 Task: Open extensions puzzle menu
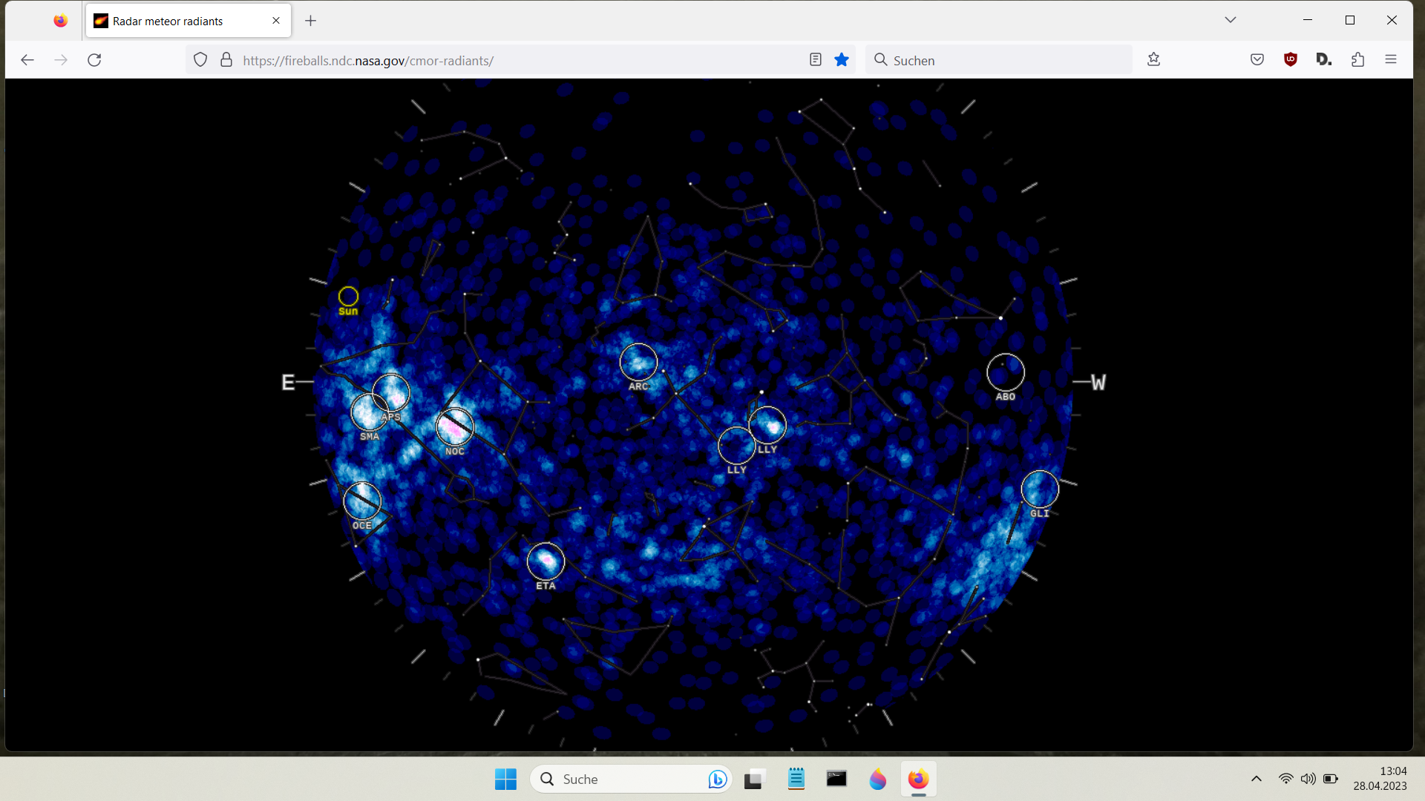coord(1358,60)
